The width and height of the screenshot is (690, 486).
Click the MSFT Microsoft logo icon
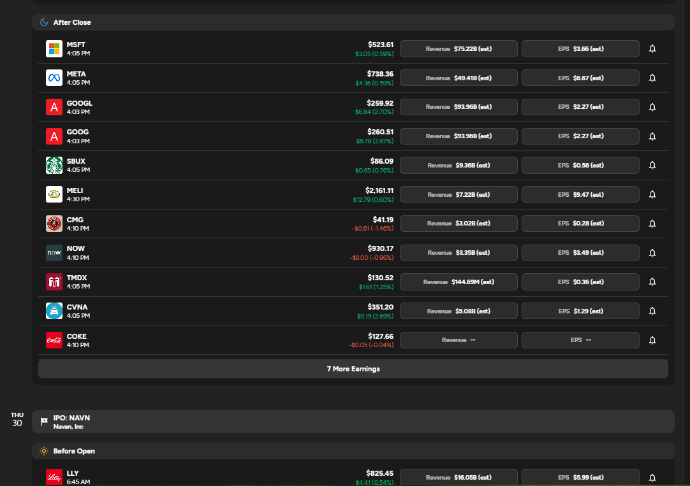click(54, 49)
